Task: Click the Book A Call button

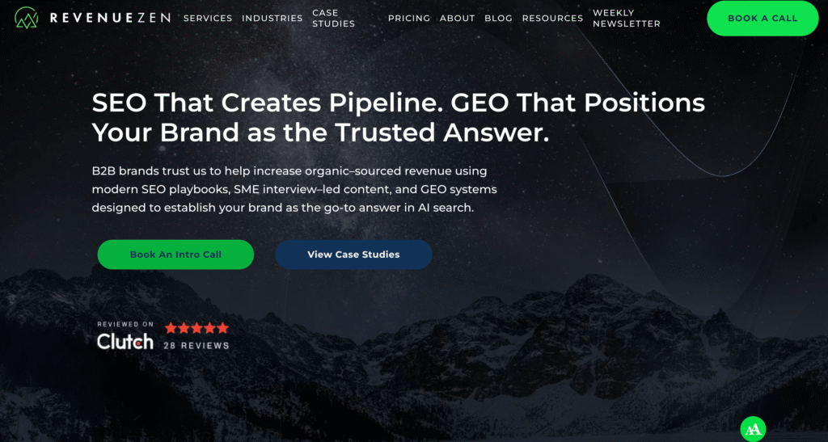Action: (763, 18)
